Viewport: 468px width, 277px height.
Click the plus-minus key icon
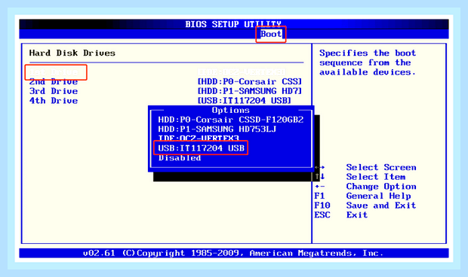click(319, 187)
